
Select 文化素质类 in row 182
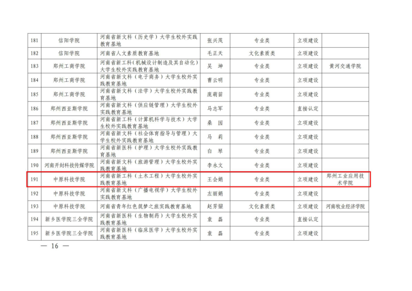pos(262,53)
